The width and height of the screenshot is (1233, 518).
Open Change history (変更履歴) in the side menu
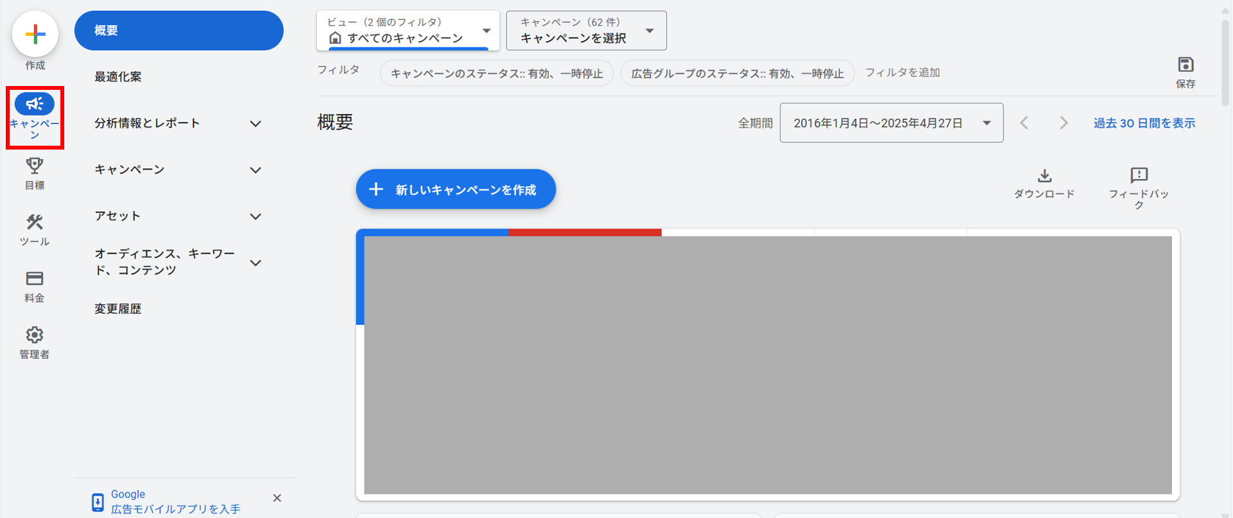[x=118, y=309]
